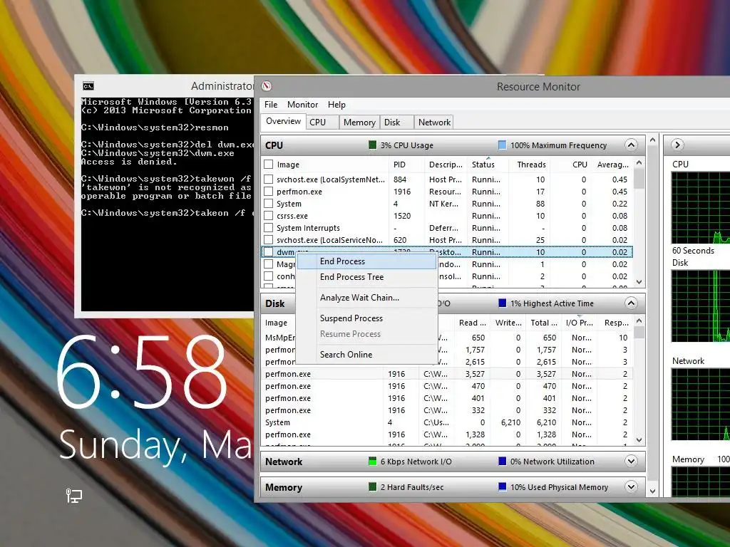Switch to the Memory tab
730x547 pixels.
tap(359, 123)
